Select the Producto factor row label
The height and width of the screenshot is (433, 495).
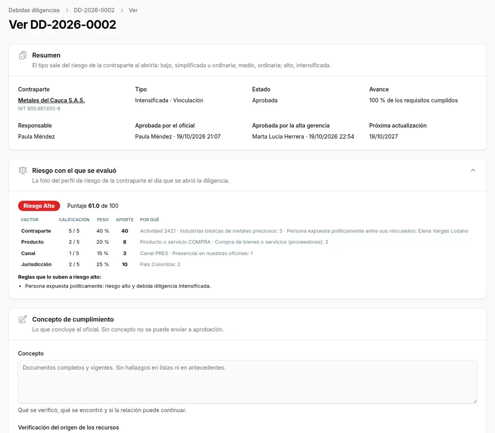[32, 242]
